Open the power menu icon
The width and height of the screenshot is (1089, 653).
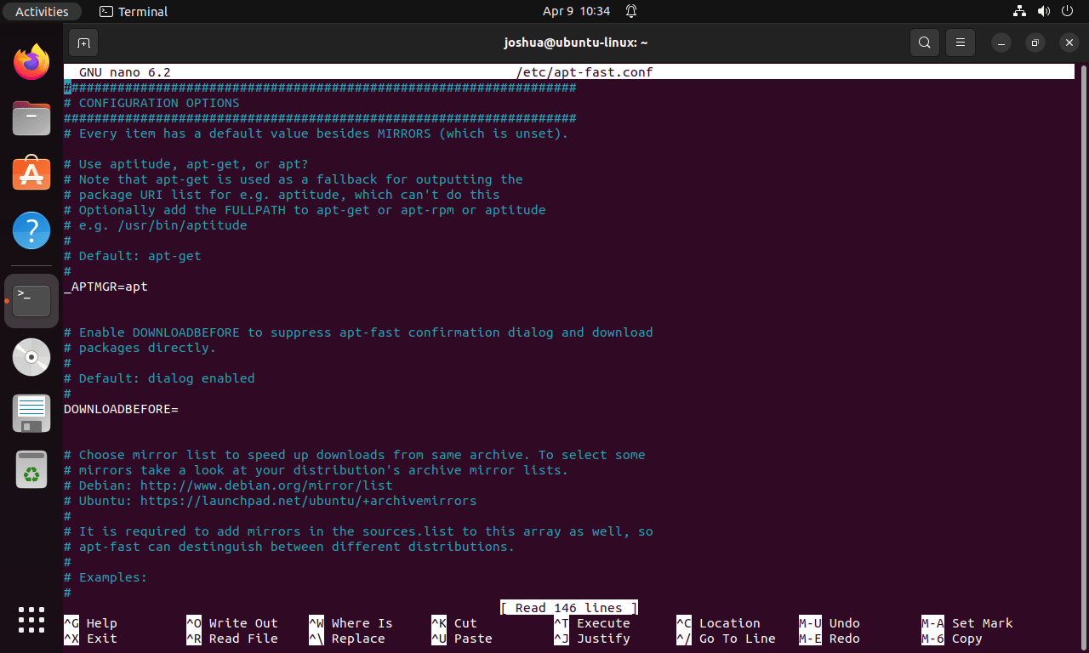(x=1069, y=12)
